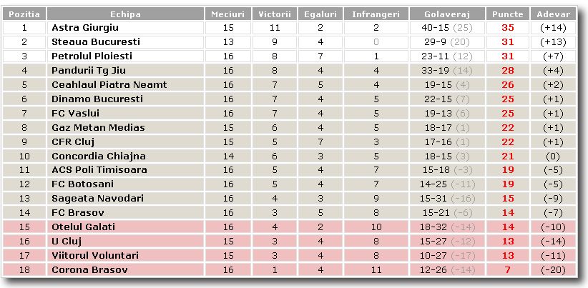This screenshot has height=288, width=588.
Task: Click Astra Giurgiu's 35 points value
Action: 508,28
